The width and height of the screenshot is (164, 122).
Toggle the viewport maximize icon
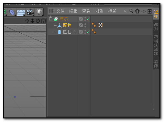pyautogui.click(x=44, y=21)
